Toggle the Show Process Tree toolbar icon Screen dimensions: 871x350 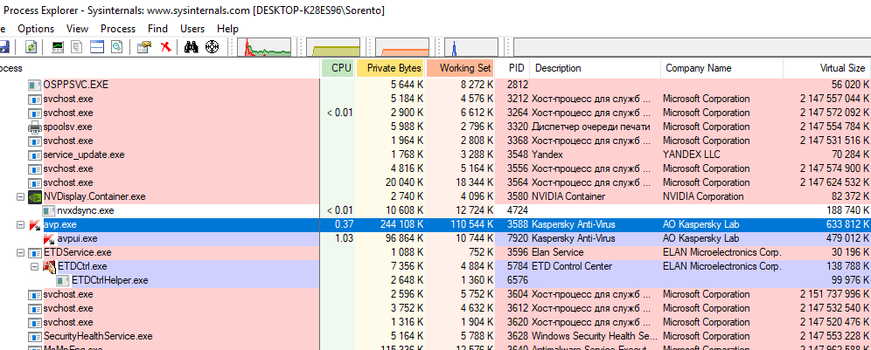[x=77, y=47]
